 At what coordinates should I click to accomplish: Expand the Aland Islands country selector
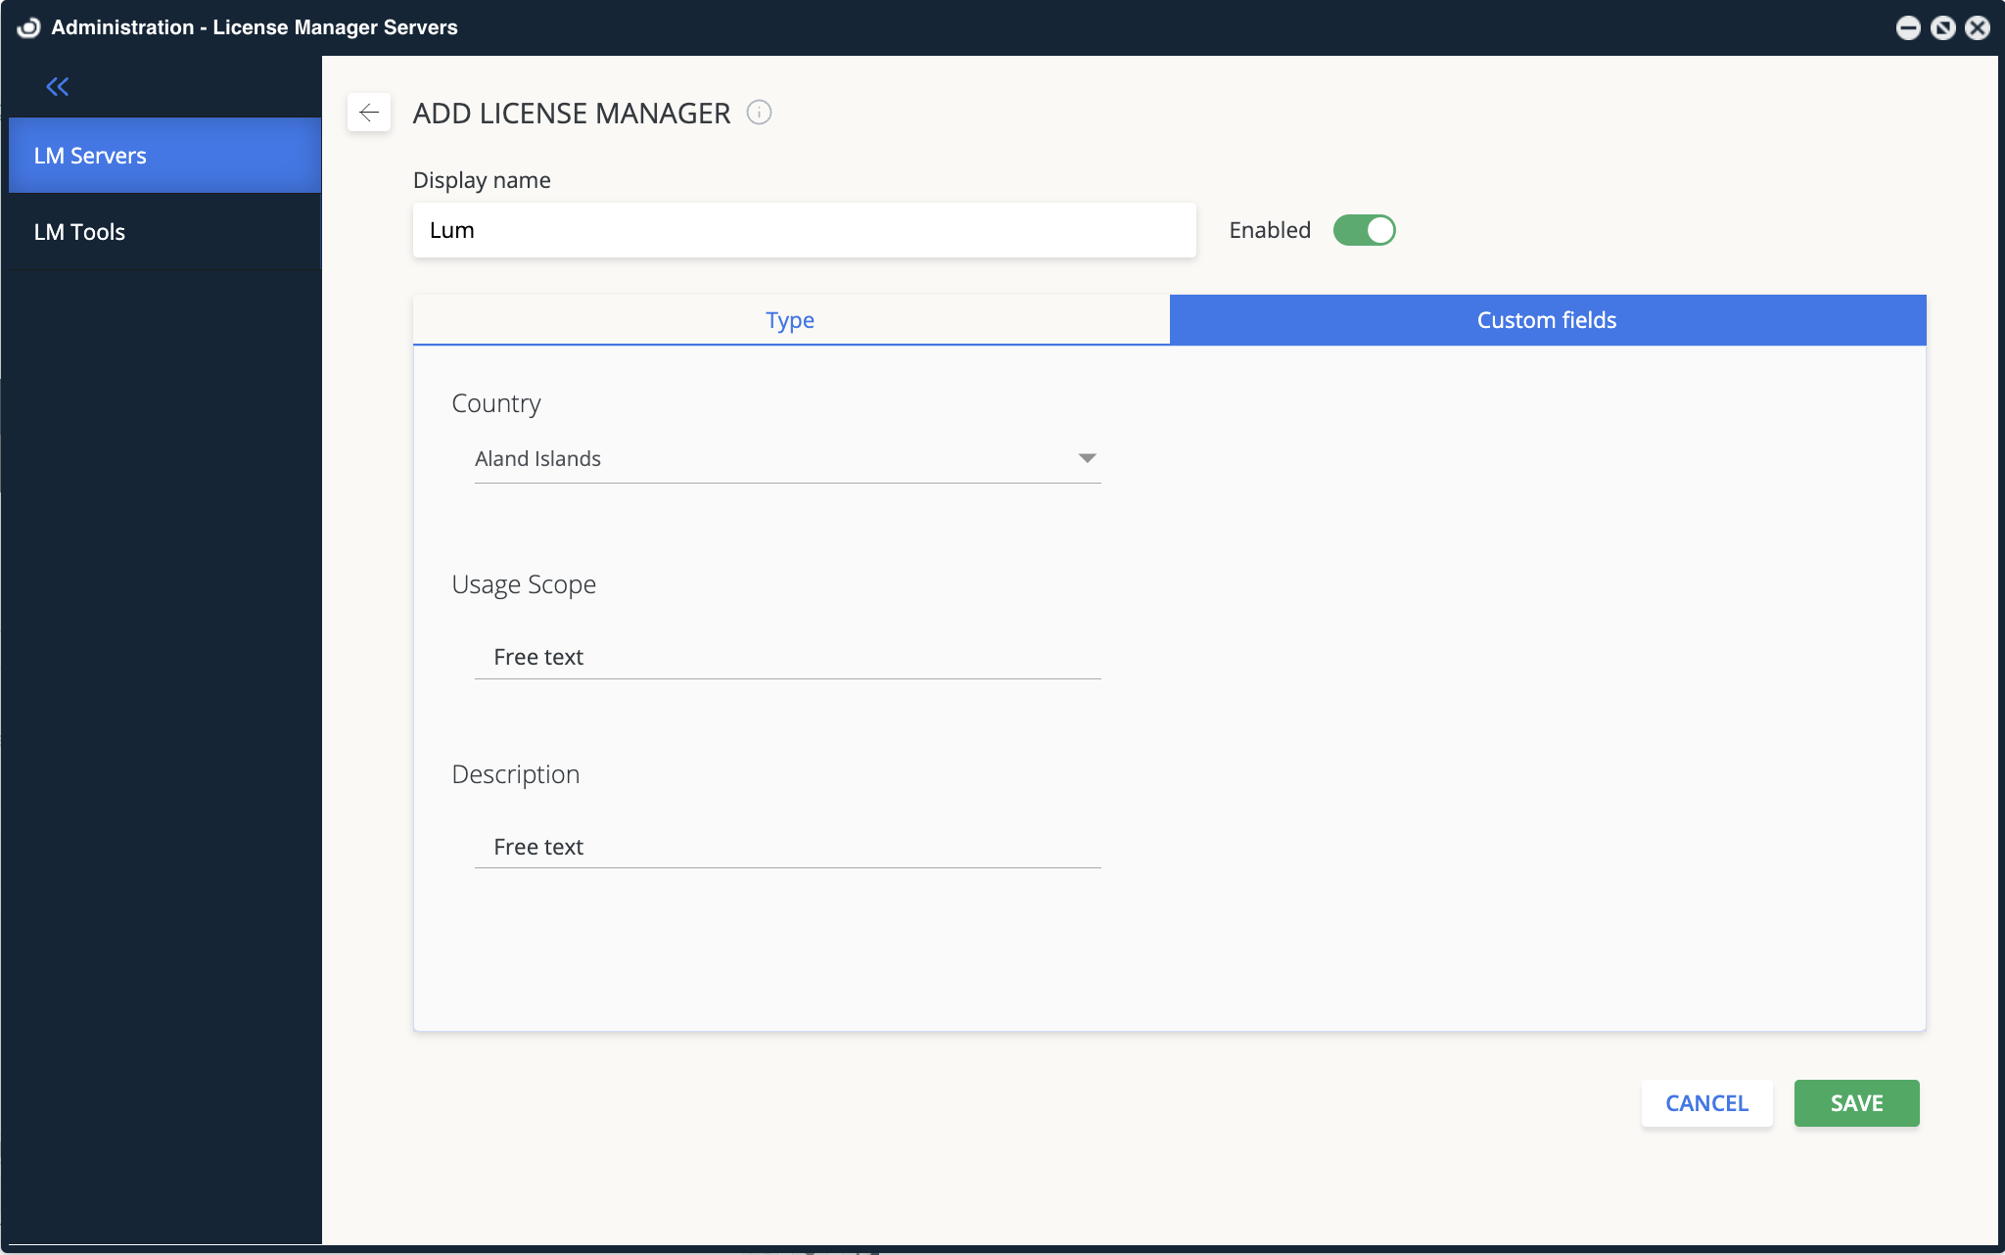coord(786,458)
